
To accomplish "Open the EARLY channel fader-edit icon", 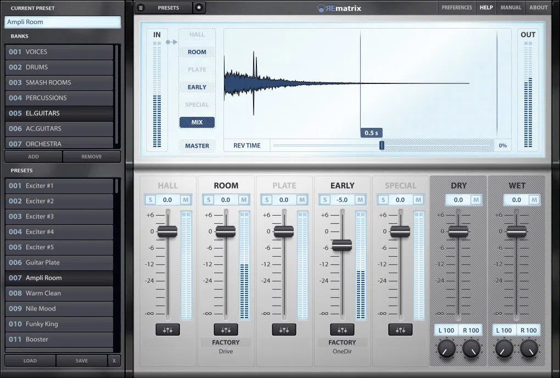I will pyautogui.click(x=342, y=329).
